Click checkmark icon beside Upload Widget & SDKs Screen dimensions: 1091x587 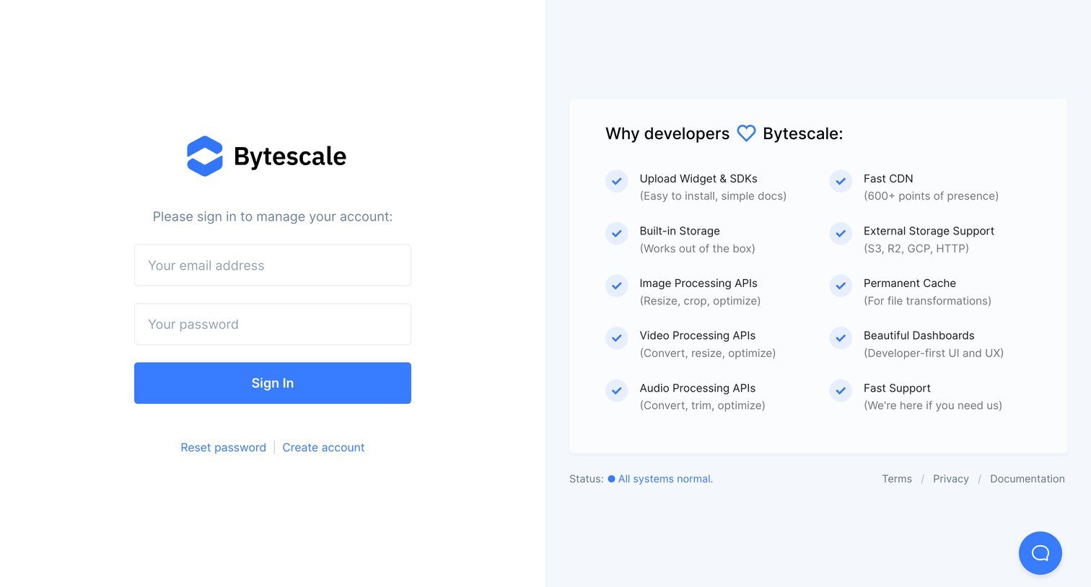tap(616, 181)
